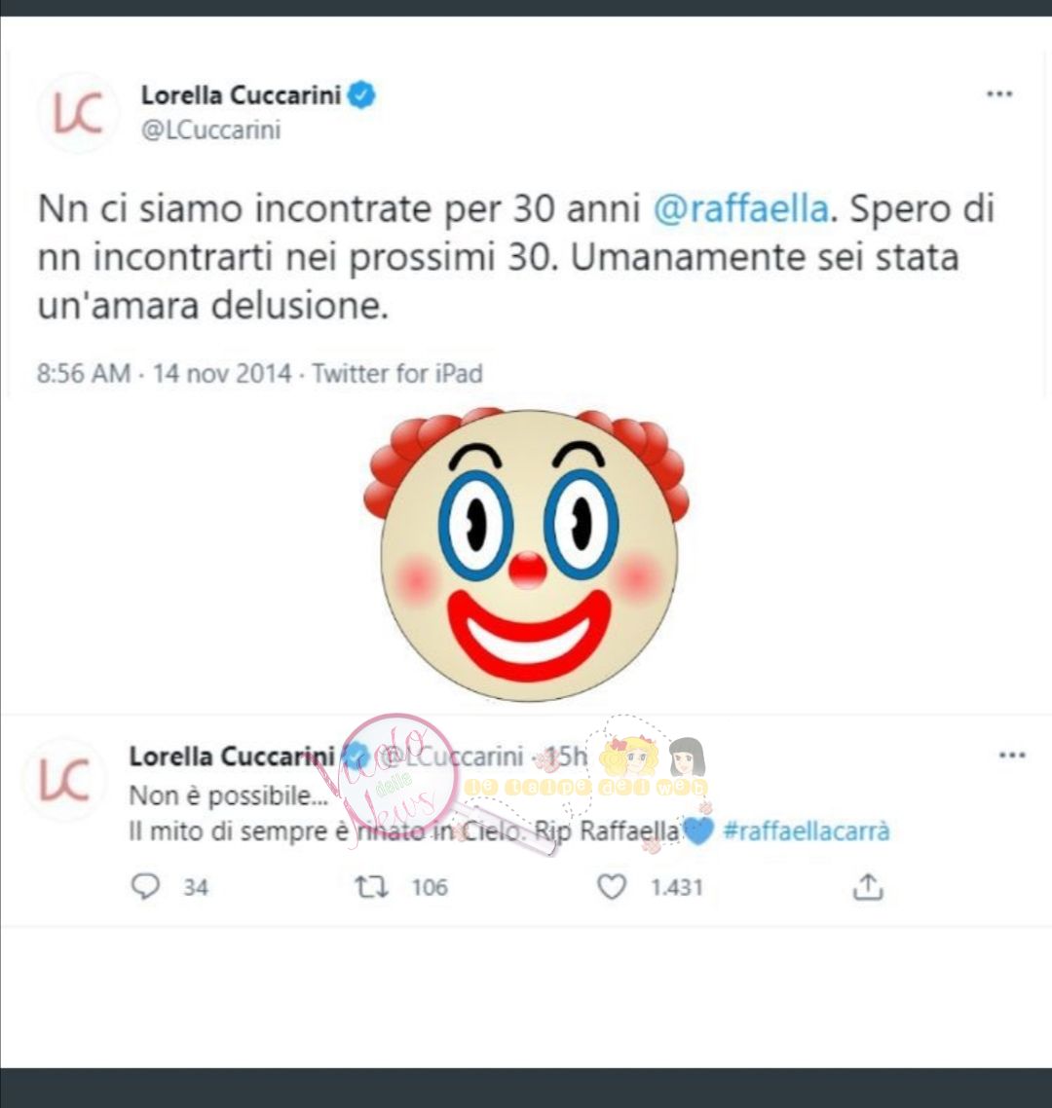1052x1108 pixels.
Task: Click the retweet arrows icon
Action: pos(371,886)
